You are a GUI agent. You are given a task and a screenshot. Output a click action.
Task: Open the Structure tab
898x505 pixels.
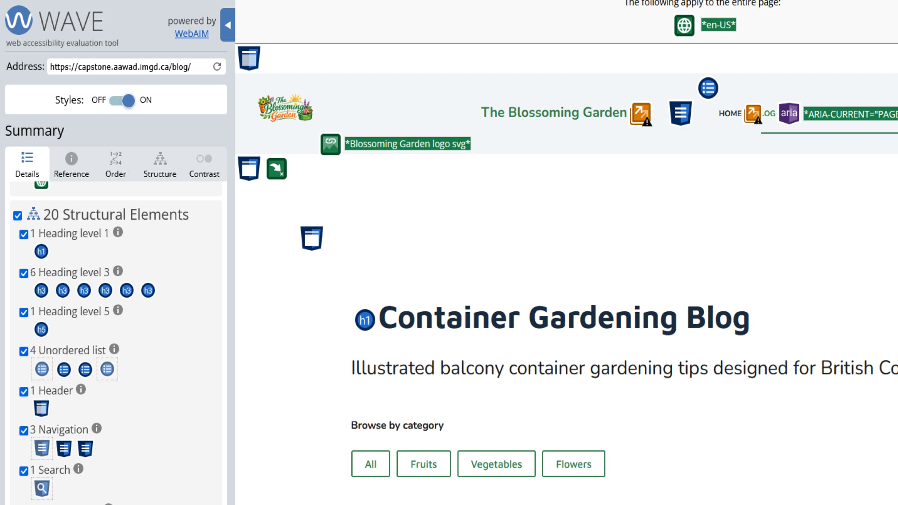point(160,165)
